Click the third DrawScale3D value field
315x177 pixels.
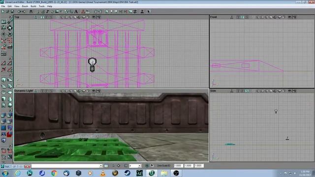point(199,166)
